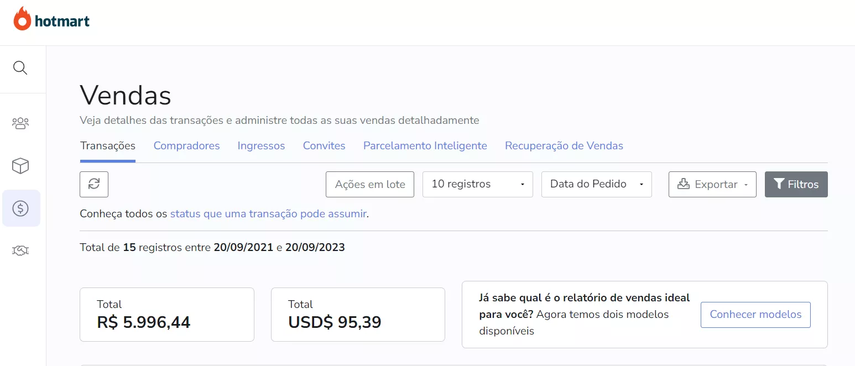Open the Convites tab
The height and width of the screenshot is (366, 855).
324,146
